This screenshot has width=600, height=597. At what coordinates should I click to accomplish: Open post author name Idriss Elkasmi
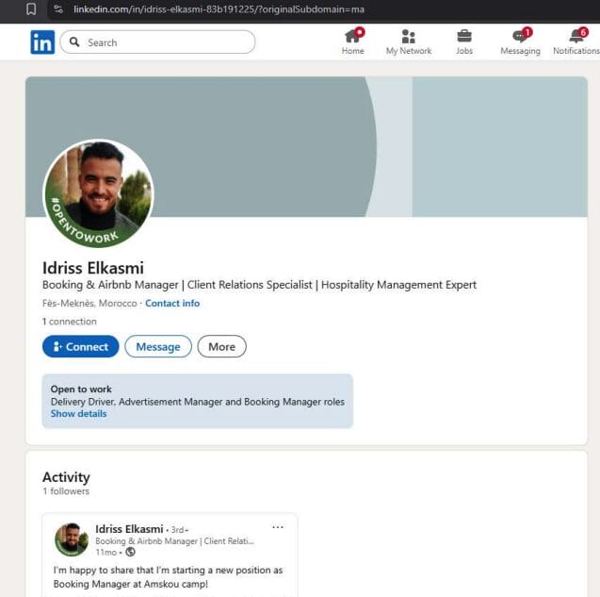[x=129, y=529]
